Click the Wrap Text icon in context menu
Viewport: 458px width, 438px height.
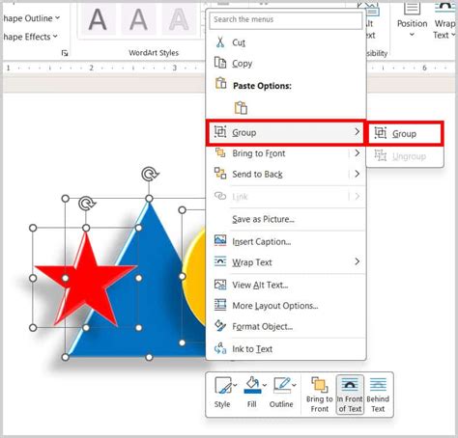(220, 261)
